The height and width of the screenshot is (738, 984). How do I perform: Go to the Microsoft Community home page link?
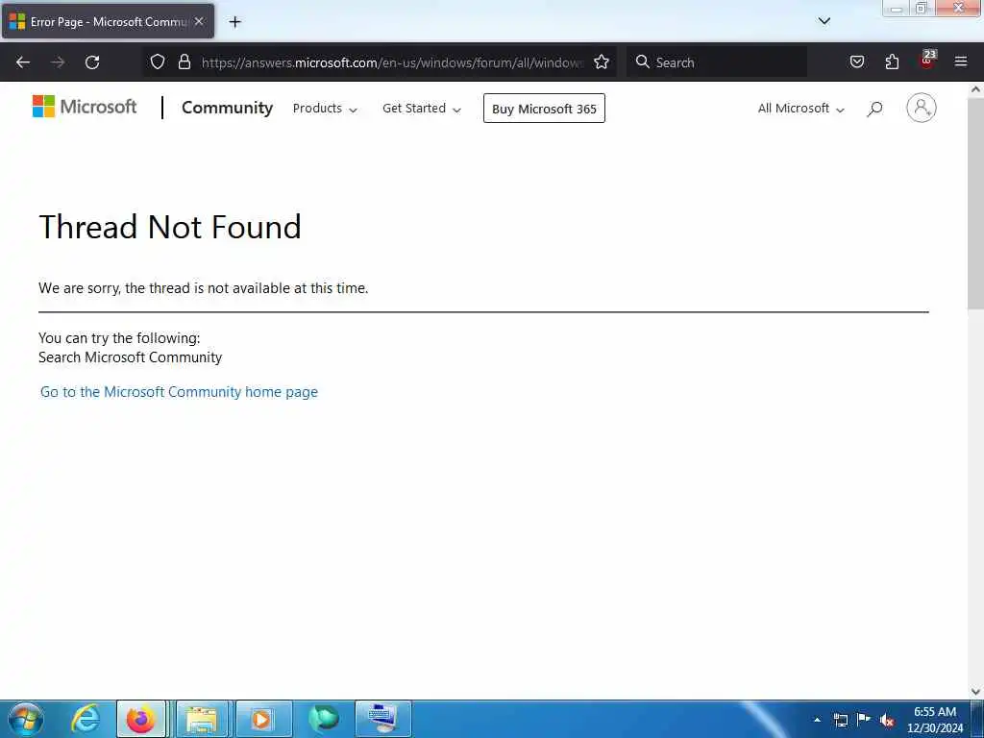coord(179,392)
